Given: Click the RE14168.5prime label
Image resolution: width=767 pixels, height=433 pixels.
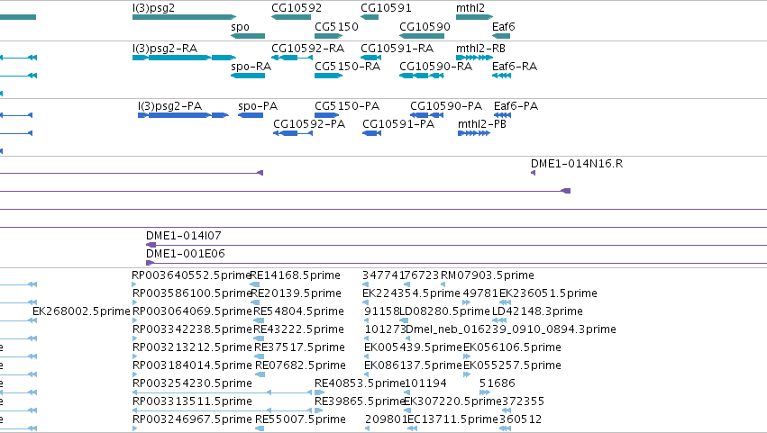Looking at the screenshot, I should coord(295,275).
